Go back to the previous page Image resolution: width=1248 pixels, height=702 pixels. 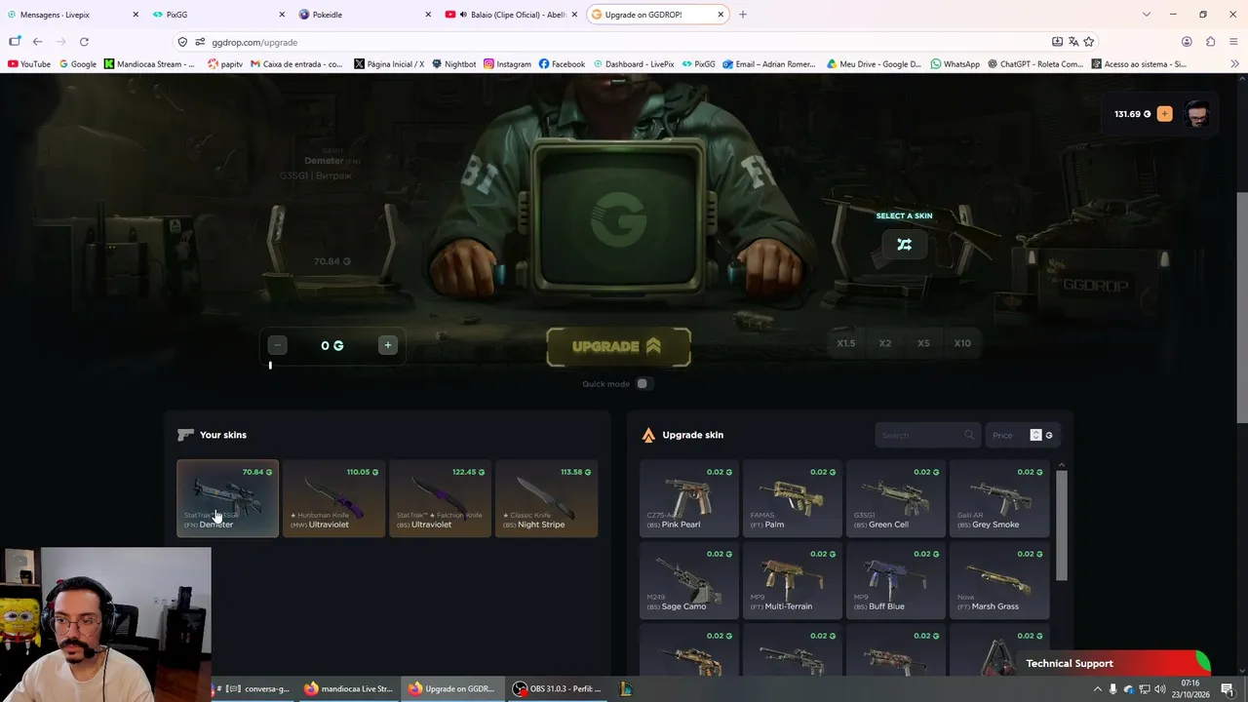click(37, 42)
